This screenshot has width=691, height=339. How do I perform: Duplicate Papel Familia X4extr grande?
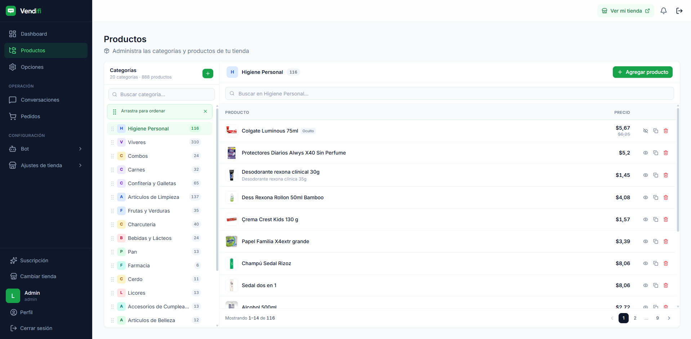(x=656, y=241)
